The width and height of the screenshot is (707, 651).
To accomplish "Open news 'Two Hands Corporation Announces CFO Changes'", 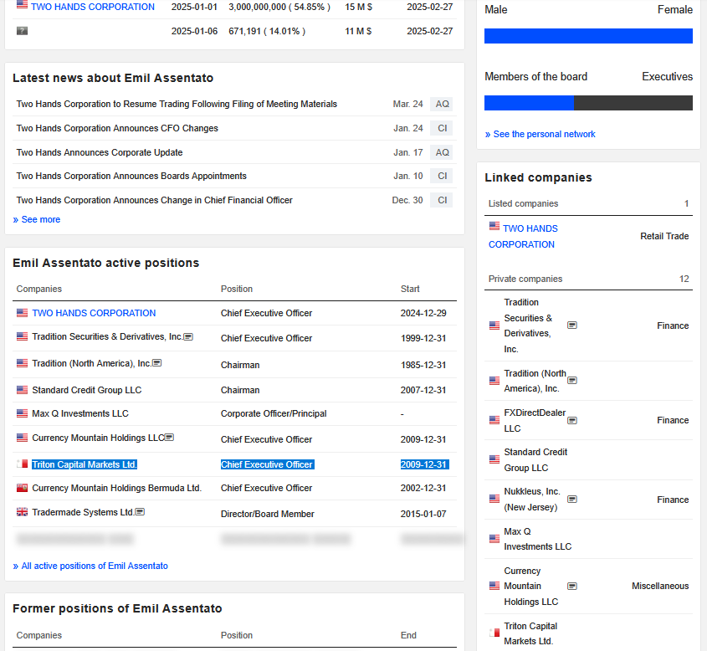I will coord(117,129).
